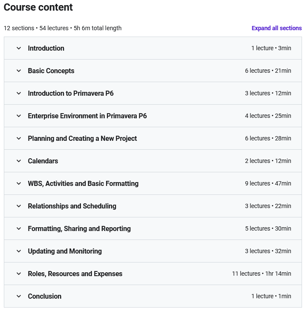Click the Conclusion section chevron
This screenshot has width=305, height=311.
pyautogui.click(x=19, y=297)
